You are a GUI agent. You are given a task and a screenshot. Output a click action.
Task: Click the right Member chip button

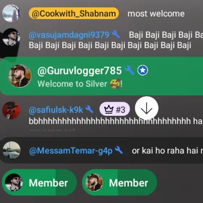pos(120,182)
